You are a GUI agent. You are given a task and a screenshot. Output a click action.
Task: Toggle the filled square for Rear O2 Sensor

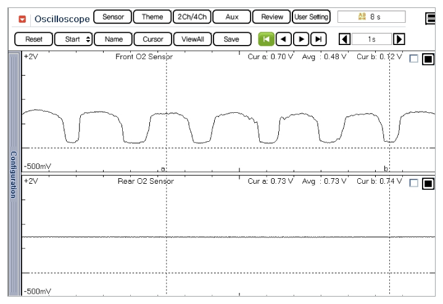tap(428, 184)
